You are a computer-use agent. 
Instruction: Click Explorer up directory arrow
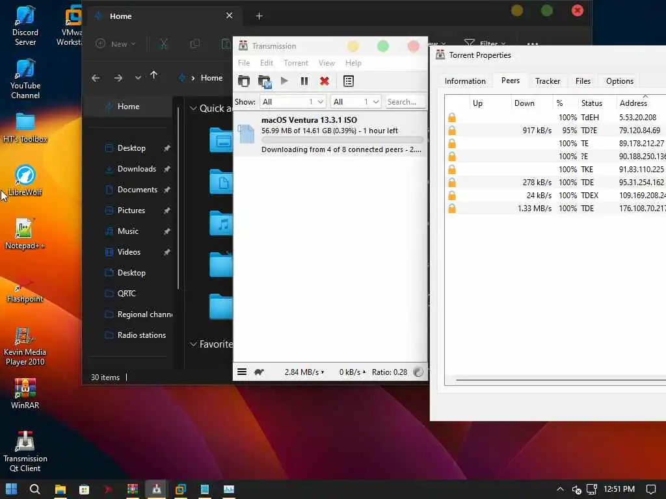(x=153, y=75)
